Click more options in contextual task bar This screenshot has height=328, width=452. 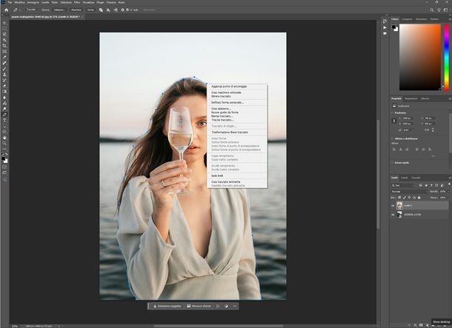(x=235, y=306)
